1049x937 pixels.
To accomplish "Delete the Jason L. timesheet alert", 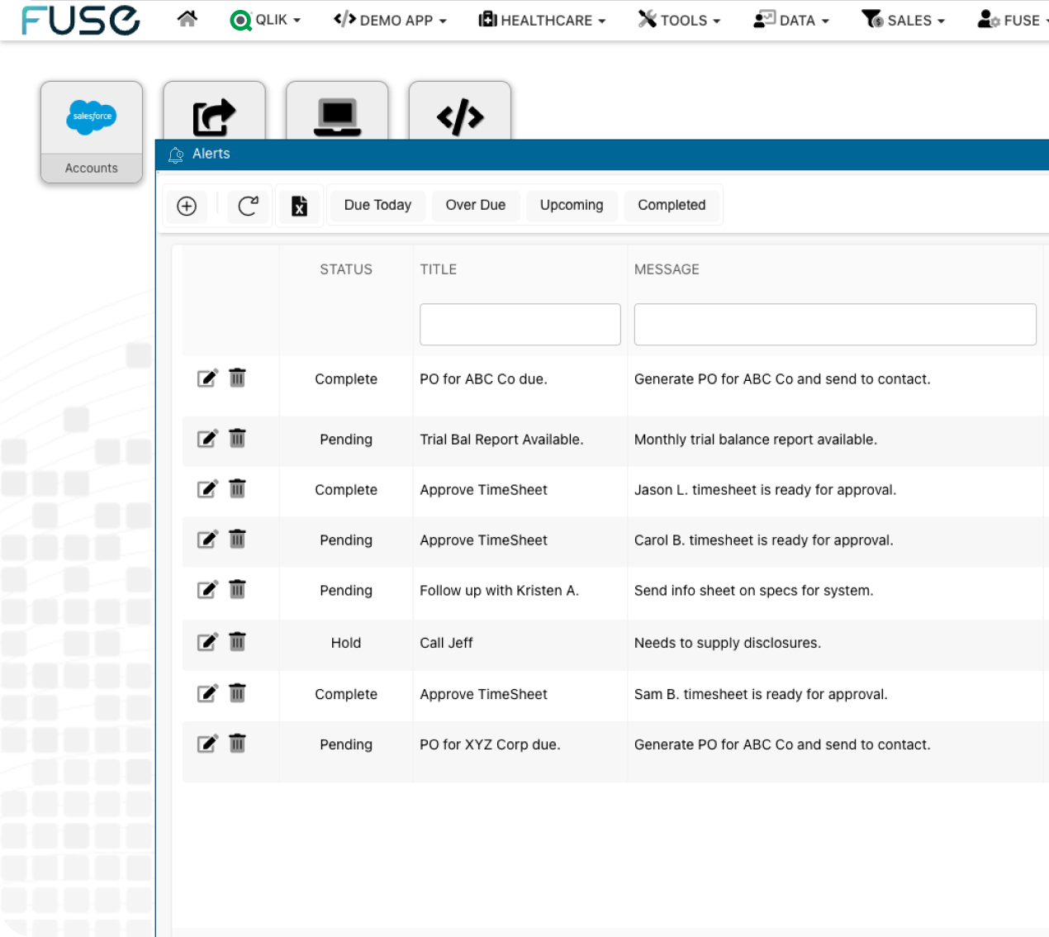I will coord(237,488).
